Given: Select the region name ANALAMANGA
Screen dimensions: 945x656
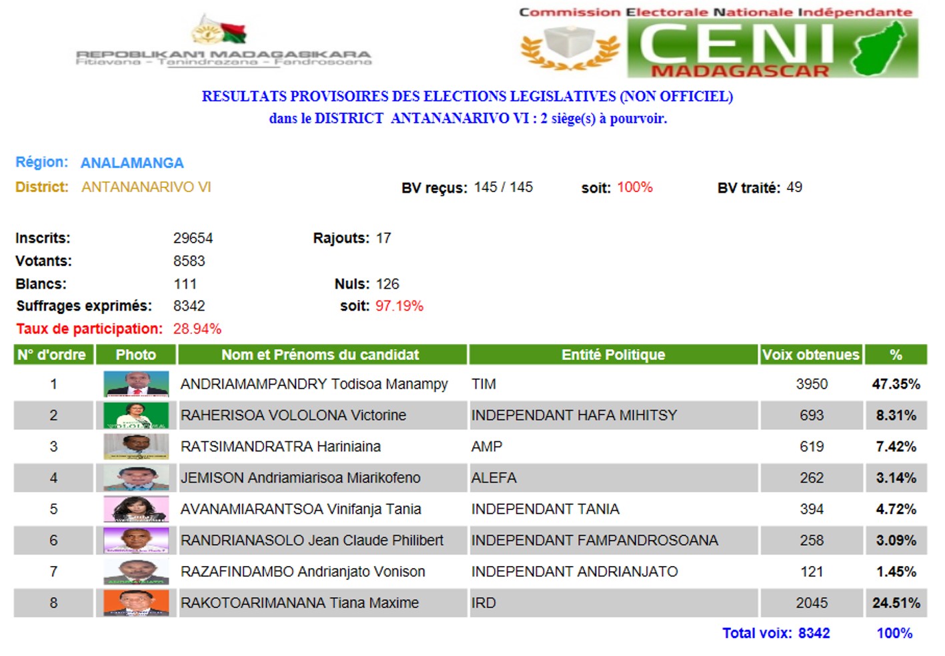Looking at the screenshot, I should (132, 163).
